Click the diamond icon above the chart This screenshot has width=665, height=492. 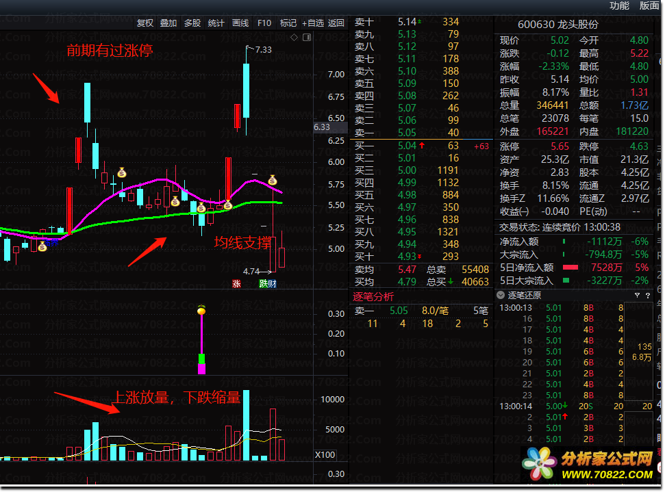(294, 37)
